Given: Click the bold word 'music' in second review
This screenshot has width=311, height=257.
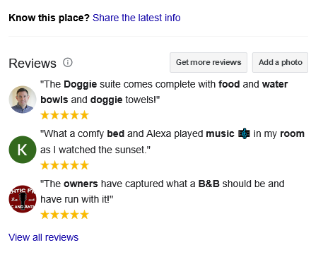Looking at the screenshot, I should click(x=220, y=133).
